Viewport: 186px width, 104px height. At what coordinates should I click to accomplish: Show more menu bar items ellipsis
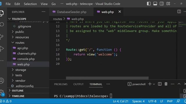coord(62,4)
